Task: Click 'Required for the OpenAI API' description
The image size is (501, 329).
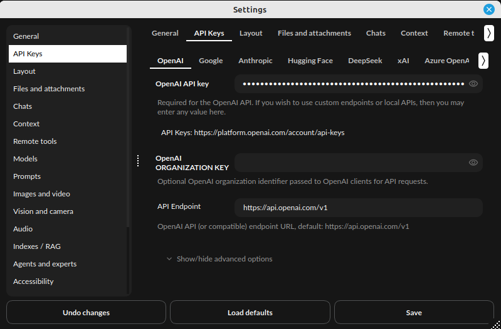Action: coord(310,108)
